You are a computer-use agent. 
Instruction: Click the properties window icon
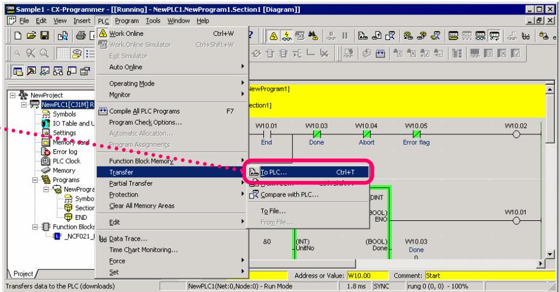(x=85, y=71)
